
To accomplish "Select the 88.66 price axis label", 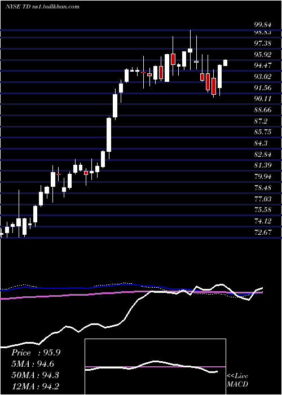I will point(263,110).
